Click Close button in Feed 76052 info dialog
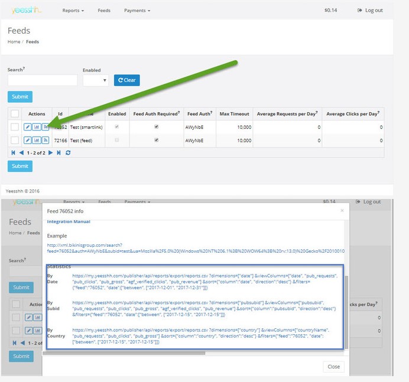 (x=333, y=367)
